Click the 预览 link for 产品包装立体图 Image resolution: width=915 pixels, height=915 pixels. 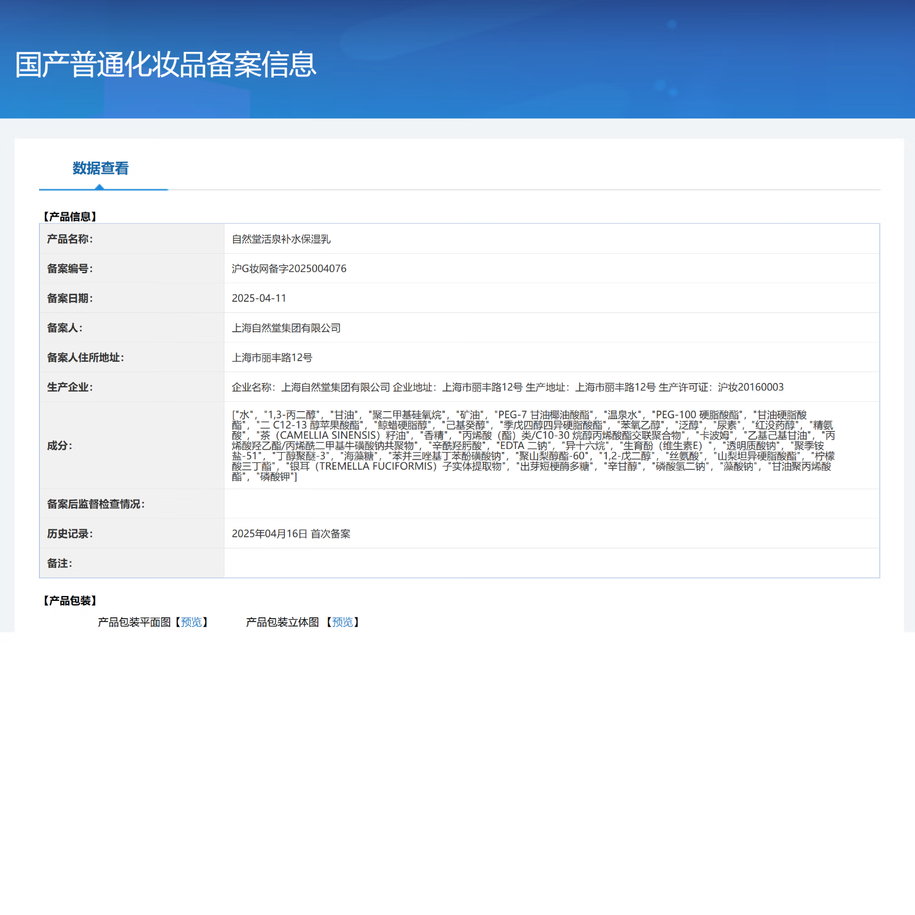(x=343, y=622)
